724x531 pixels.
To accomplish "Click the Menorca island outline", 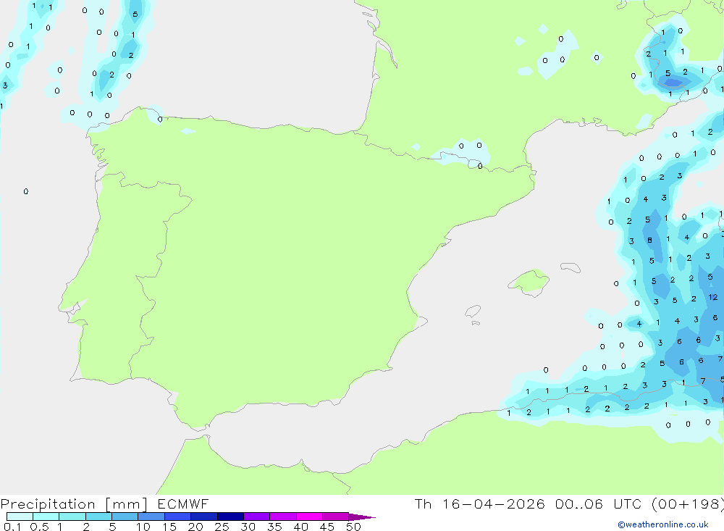I will point(571,267).
